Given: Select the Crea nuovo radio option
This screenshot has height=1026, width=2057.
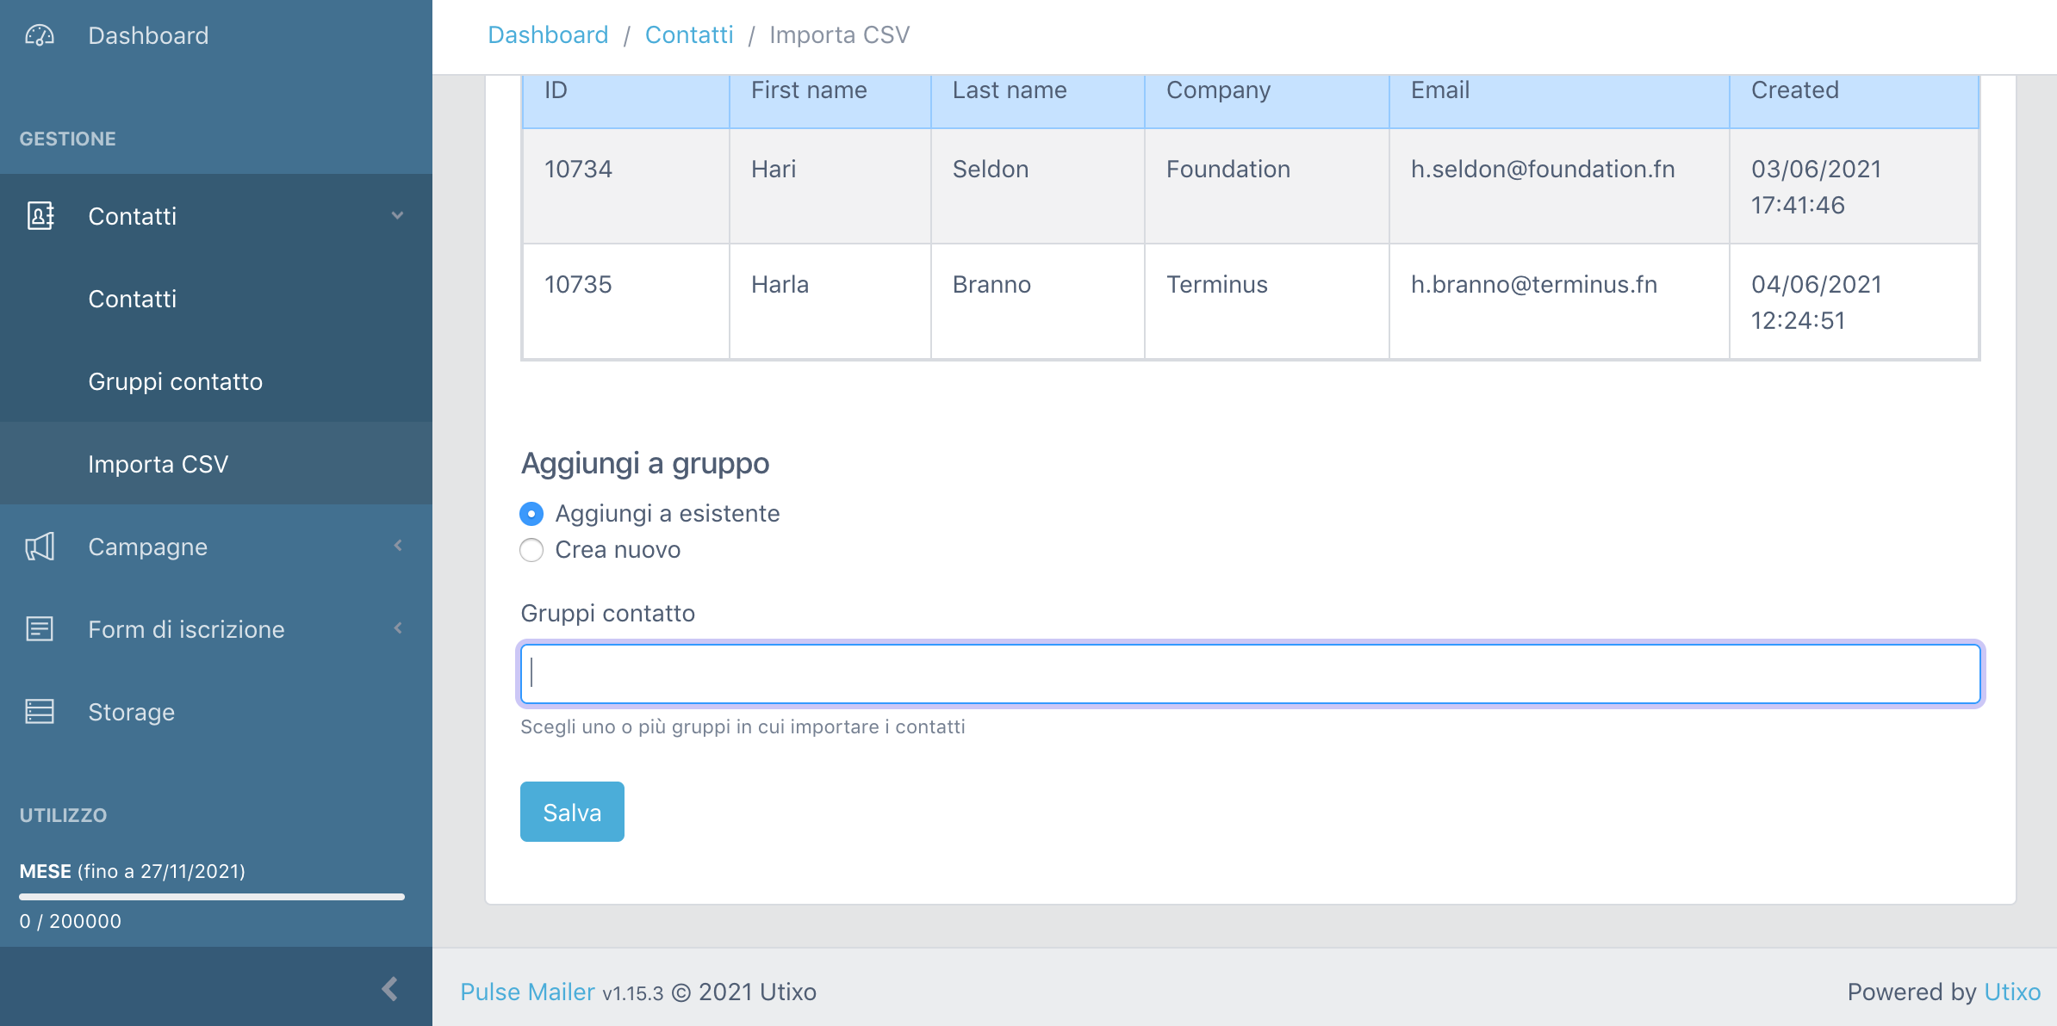Looking at the screenshot, I should [531, 550].
